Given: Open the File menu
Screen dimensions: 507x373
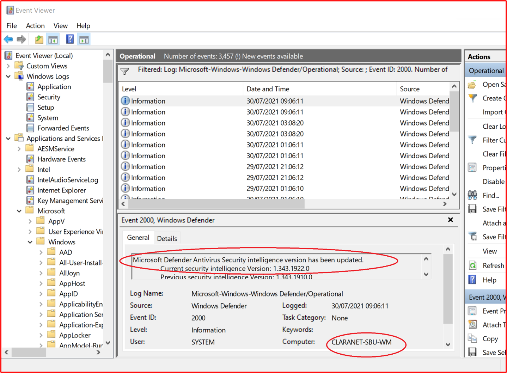Looking at the screenshot, I should [x=12, y=26].
